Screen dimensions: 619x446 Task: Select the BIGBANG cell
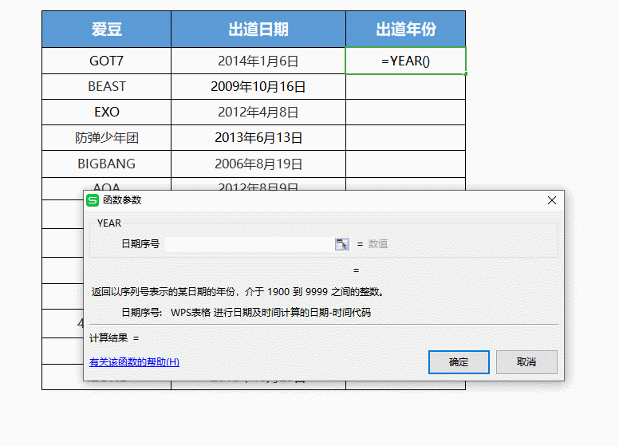[106, 164]
